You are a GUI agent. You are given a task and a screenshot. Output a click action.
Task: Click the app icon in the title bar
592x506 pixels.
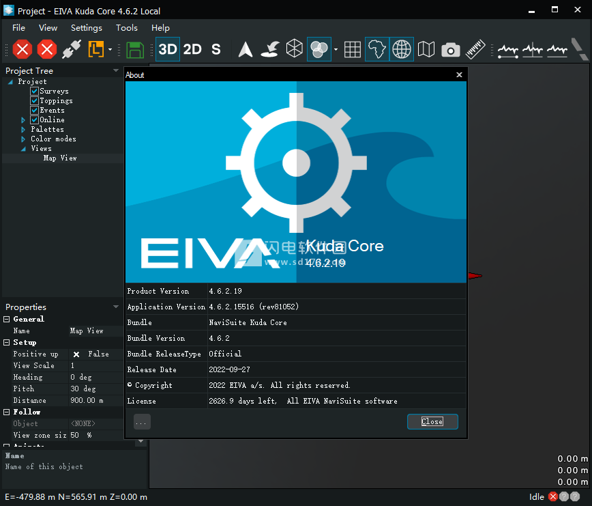point(9,10)
